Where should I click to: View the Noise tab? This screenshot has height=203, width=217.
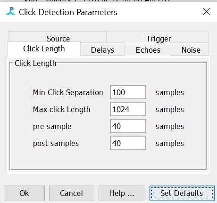[191, 49]
